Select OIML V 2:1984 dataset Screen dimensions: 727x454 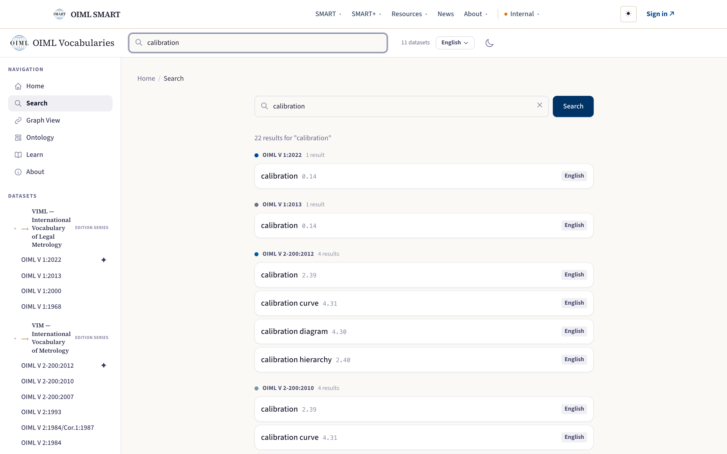[x=41, y=443]
